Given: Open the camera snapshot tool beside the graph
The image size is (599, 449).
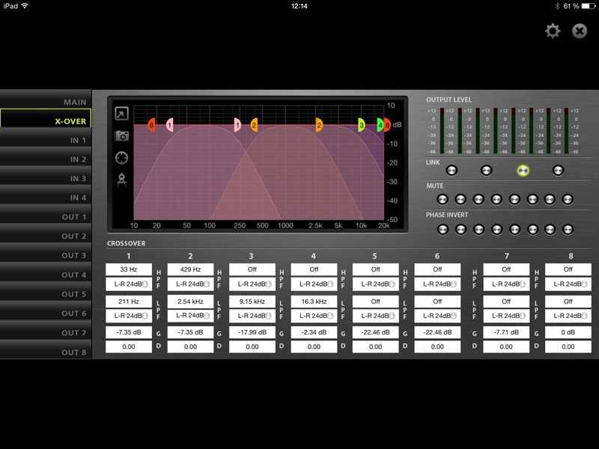Looking at the screenshot, I should point(122,135).
